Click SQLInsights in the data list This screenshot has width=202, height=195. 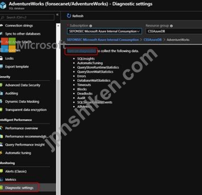click(86, 58)
